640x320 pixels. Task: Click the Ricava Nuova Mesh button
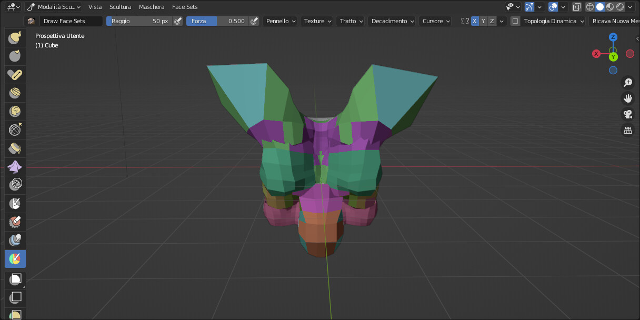point(614,21)
